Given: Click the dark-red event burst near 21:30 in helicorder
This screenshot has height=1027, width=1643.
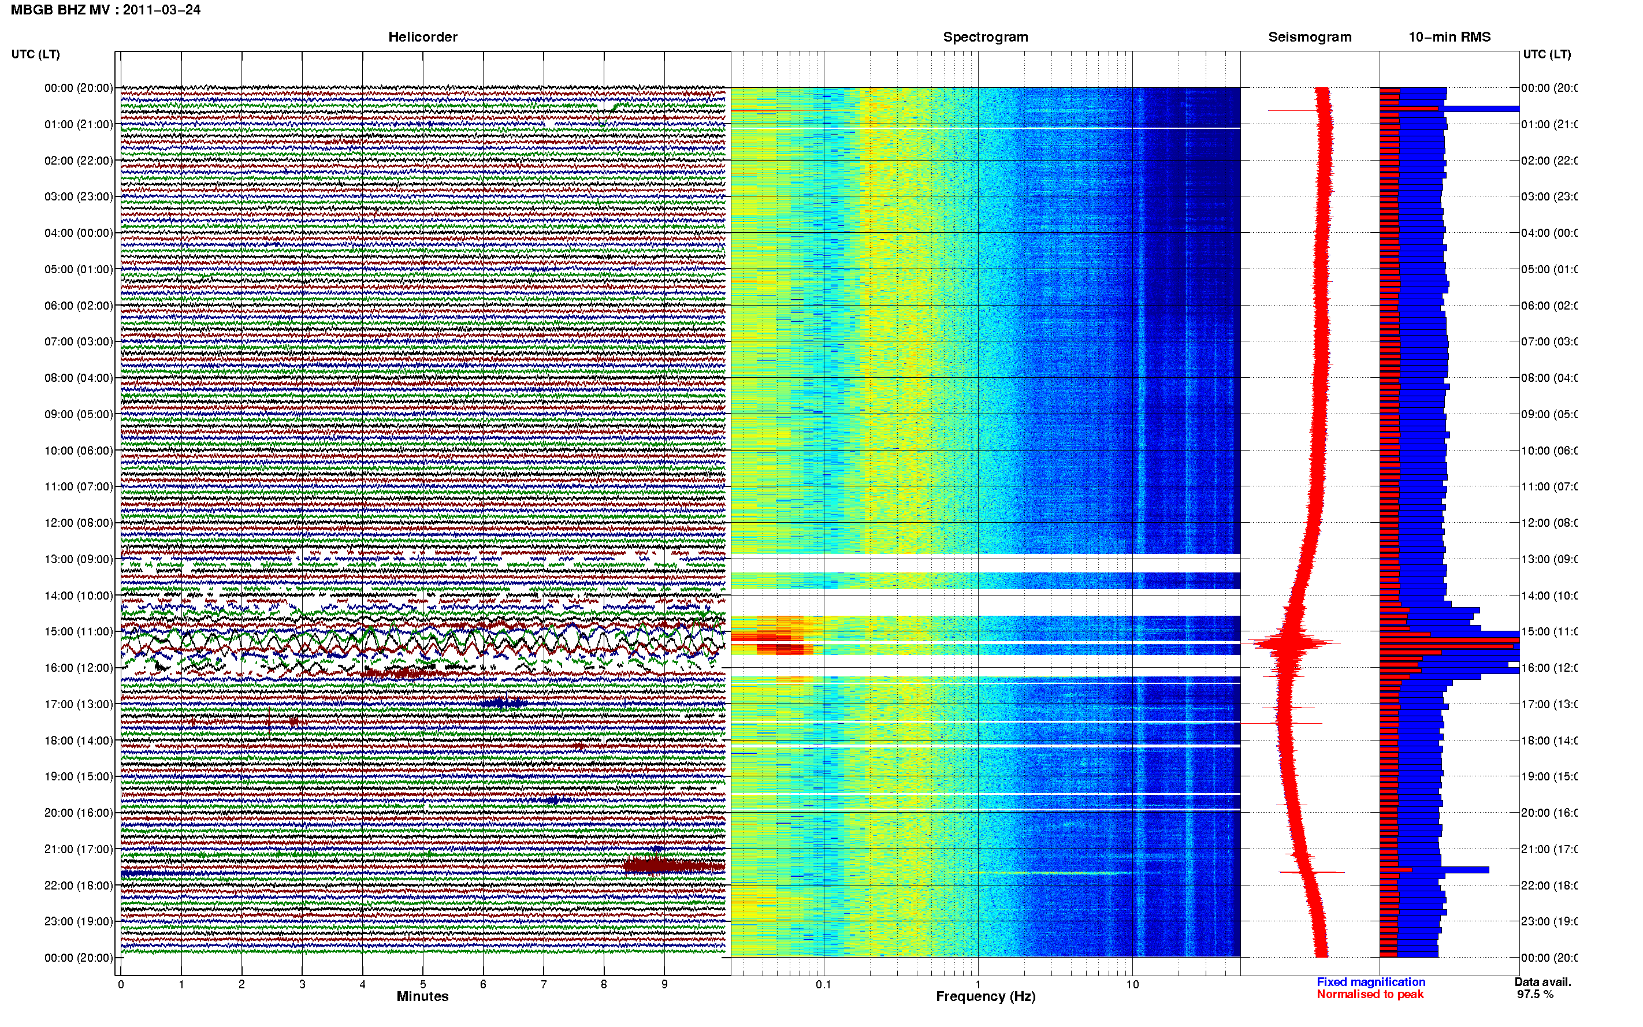Looking at the screenshot, I should pos(674,865).
